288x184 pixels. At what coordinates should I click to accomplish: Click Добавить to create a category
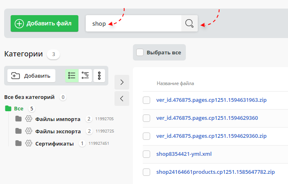(x=32, y=76)
